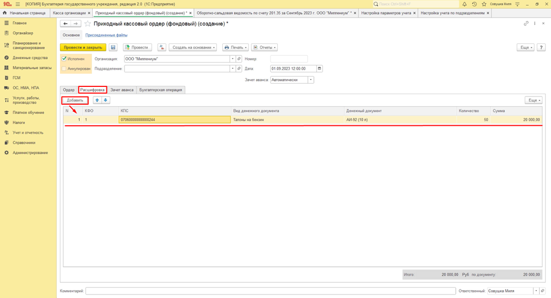The image size is (551, 298).
Task: Open Органайзер section in sidebar
Action: 23,33
